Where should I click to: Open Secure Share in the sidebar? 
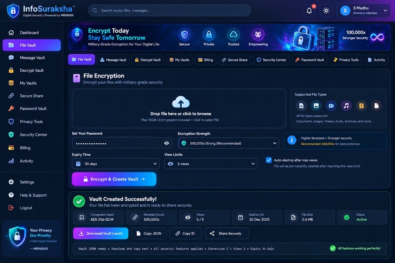point(32,96)
